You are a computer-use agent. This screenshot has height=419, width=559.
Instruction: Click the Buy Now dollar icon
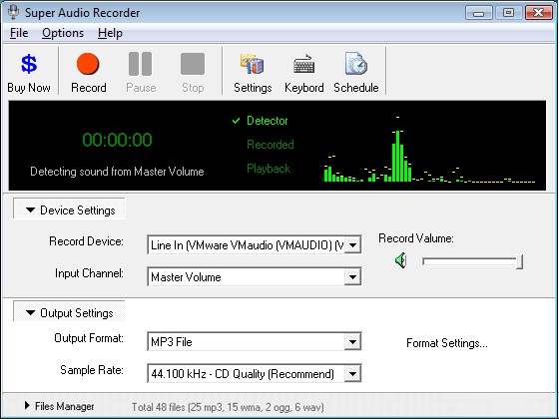[x=29, y=64]
